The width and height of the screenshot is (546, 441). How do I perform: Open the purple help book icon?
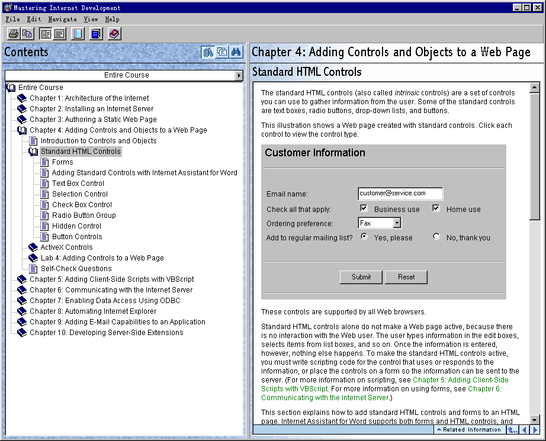pos(114,34)
